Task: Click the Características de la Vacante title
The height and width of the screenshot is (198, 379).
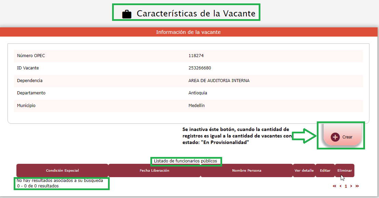Action: (x=196, y=13)
